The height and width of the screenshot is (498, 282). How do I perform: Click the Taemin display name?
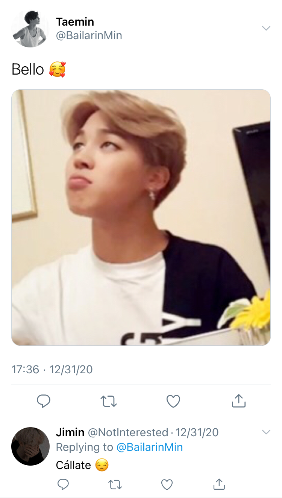(75, 21)
